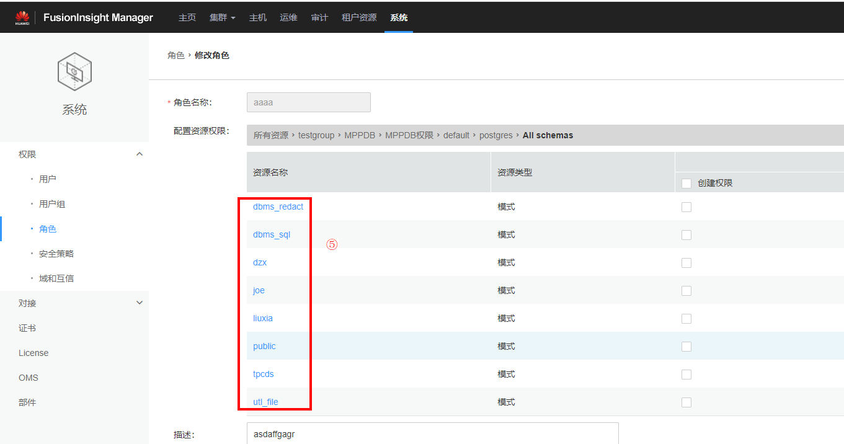Check 创建权限 for public

tap(686, 347)
